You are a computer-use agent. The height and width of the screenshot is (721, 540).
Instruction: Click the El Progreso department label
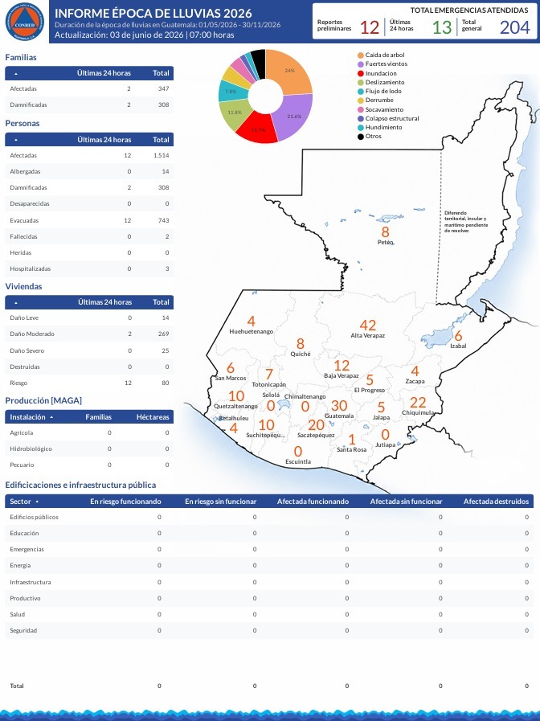pos(370,391)
